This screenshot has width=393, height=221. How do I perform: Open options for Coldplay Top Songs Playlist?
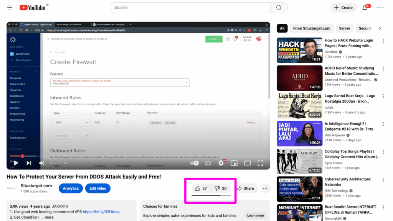coord(383,152)
